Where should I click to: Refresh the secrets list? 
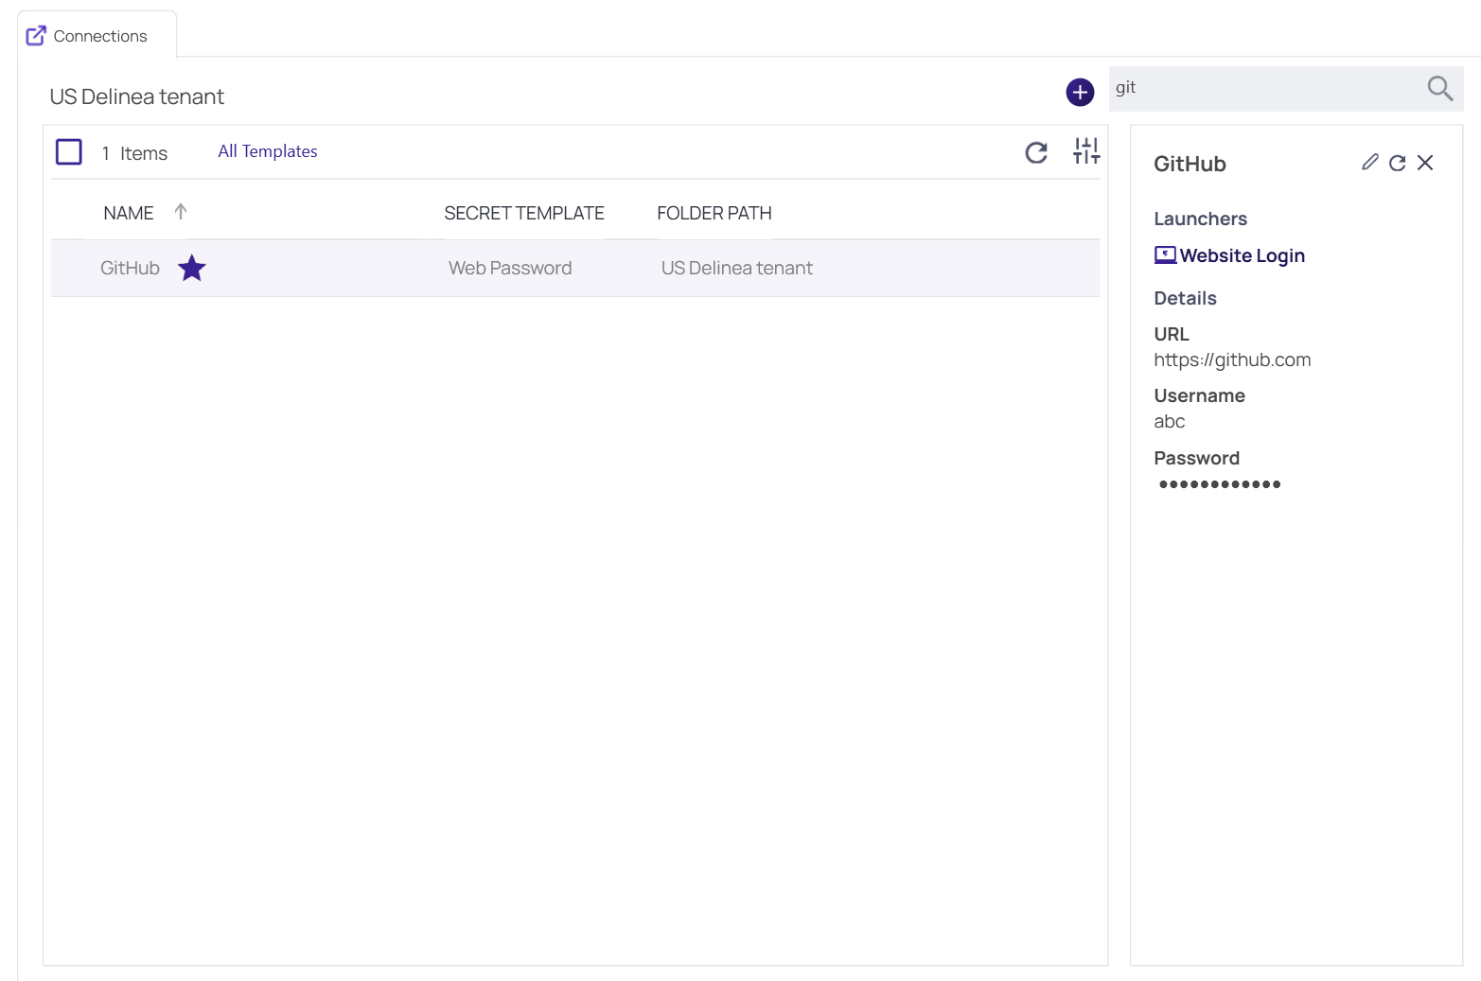1036,151
